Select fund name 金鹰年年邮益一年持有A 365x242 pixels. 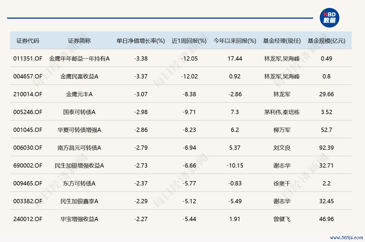79,59
